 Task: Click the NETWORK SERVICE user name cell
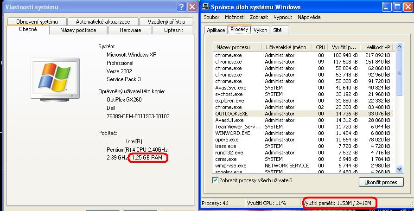pos(287,166)
